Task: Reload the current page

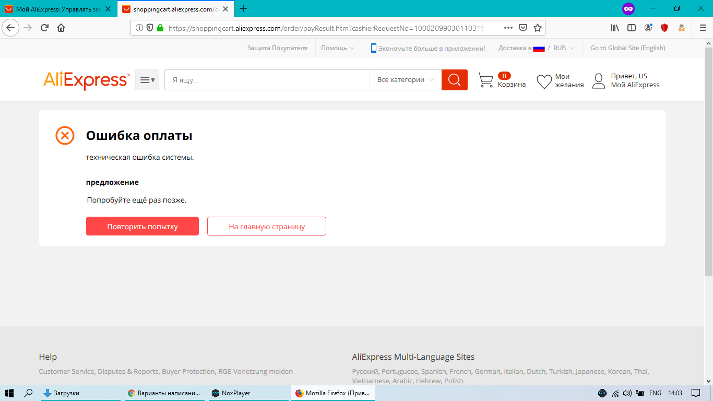Action: tap(44, 28)
